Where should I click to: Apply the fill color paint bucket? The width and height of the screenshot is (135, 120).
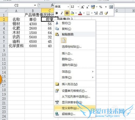[x=72, y=13]
